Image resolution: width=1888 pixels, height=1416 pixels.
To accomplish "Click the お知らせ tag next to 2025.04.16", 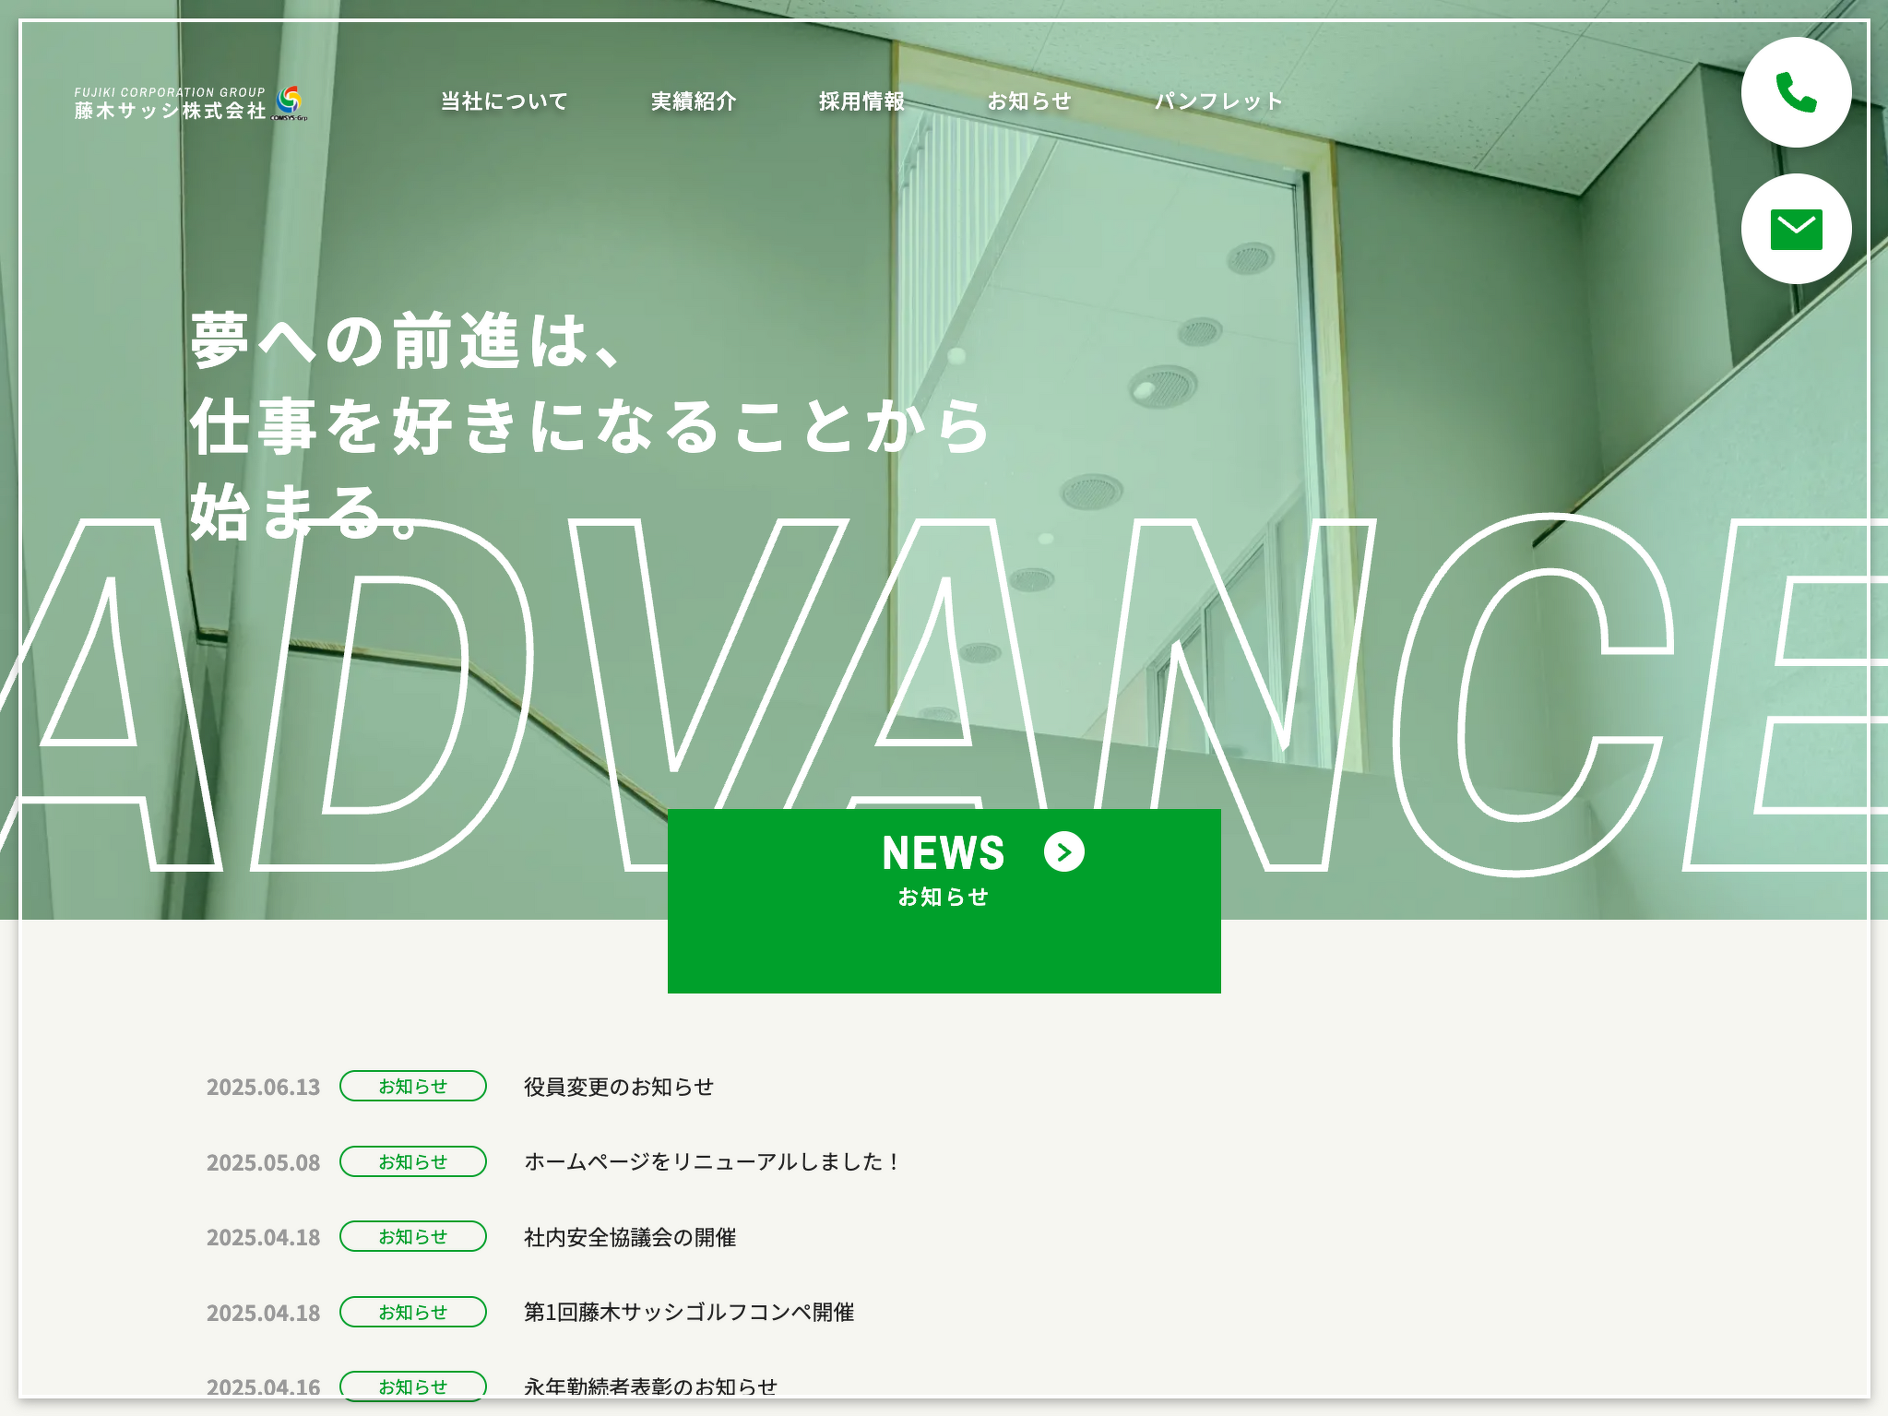I will (412, 1386).
